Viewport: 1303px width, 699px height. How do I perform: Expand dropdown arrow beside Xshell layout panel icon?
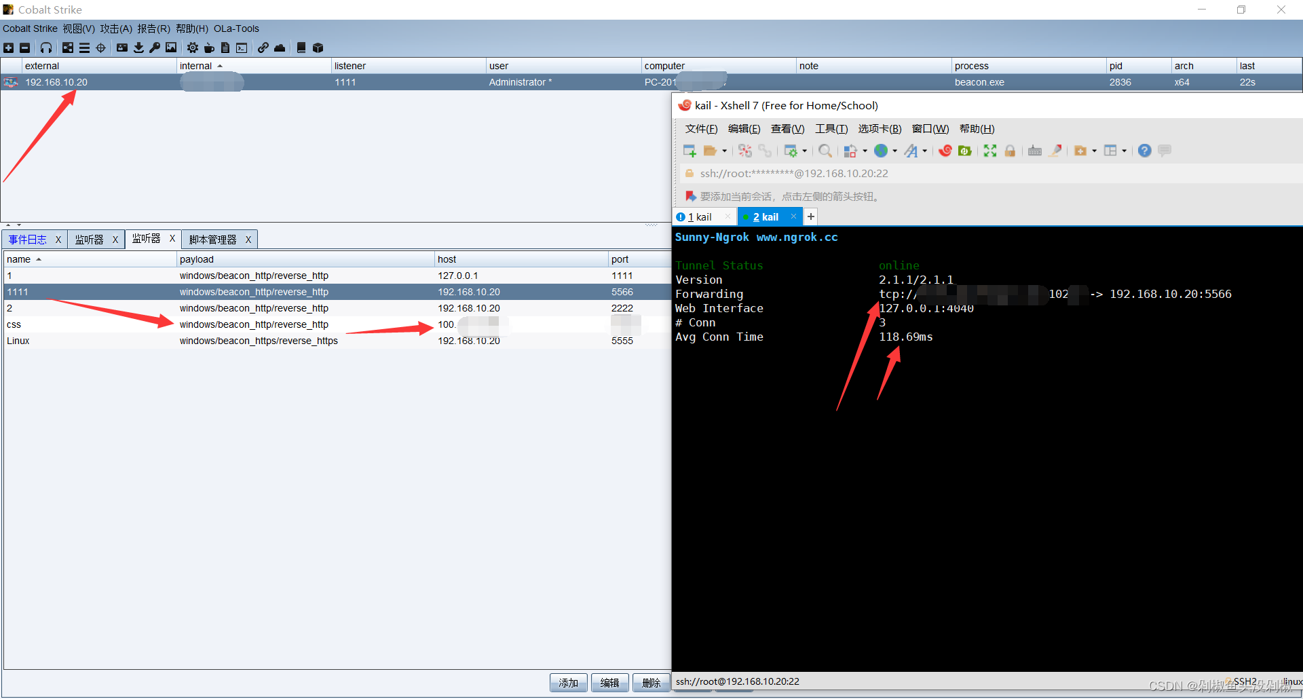[1125, 151]
